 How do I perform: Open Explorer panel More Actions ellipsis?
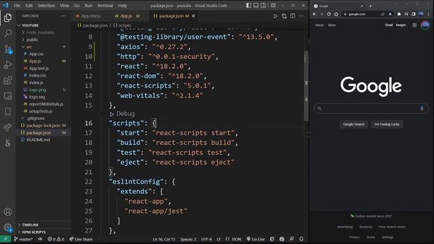coord(64,16)
